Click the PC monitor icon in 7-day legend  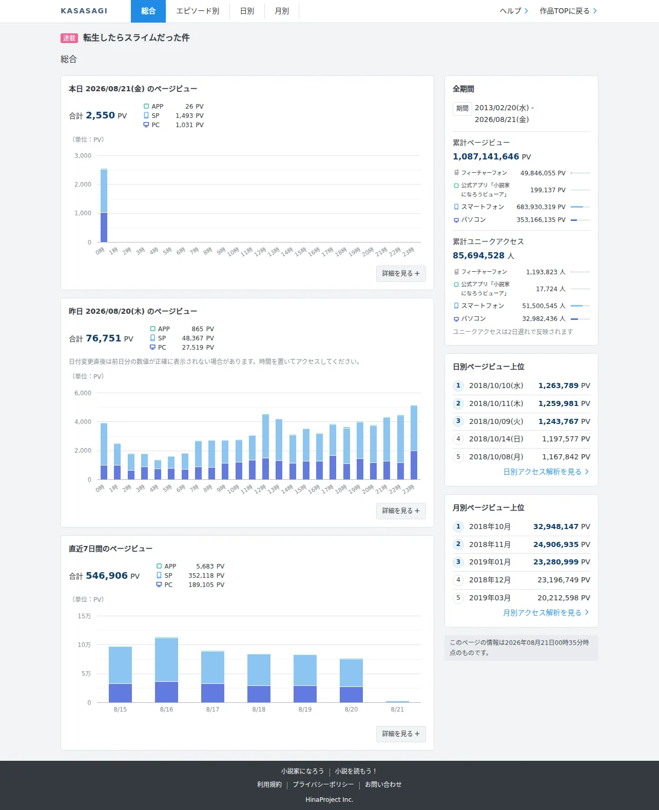click(159, 584)
